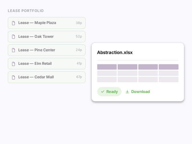This screenshot has height=144, width=192.
Task: Click the document icon for Pine Center lease
Action: coord(13,50)
